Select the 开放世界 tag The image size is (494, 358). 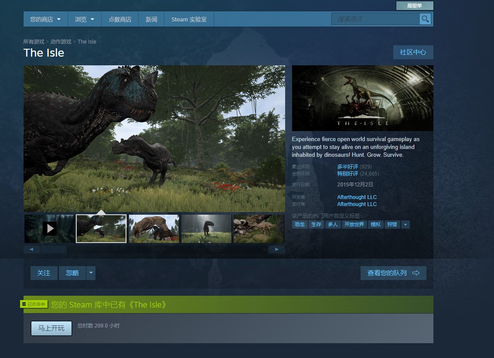tap(354, 224)
